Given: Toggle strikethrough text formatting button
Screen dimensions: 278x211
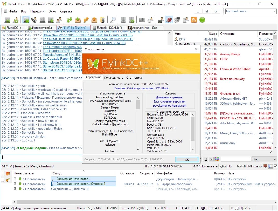Looking at the screenshot, I should tap(211, 159).
